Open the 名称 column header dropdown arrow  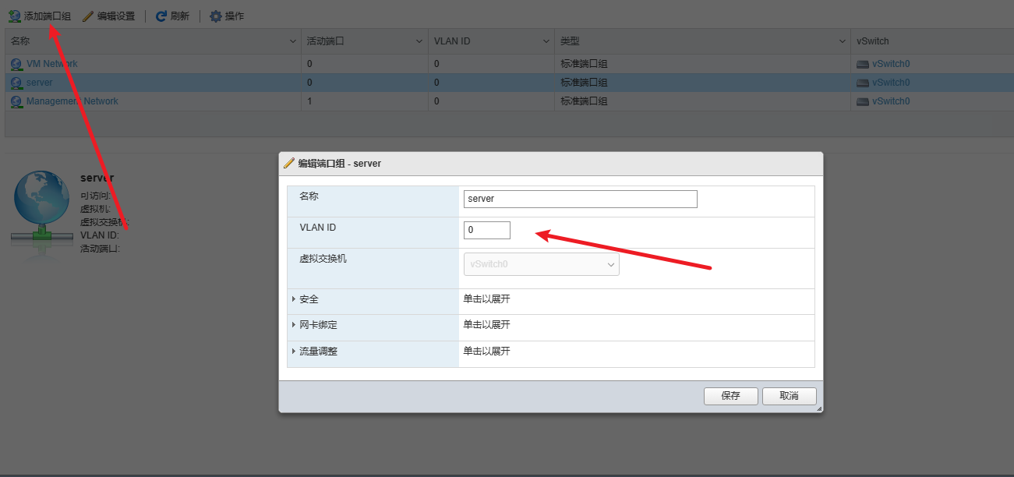pos(293,41)
